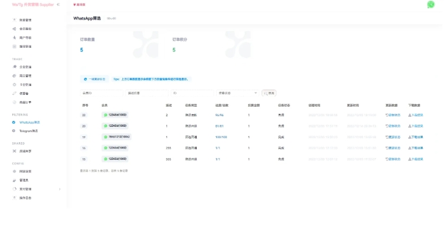This screenshot has height=230, width=447.
Task: Click member tag 78451212 WhatsApp badge
Action: point(116,137)
